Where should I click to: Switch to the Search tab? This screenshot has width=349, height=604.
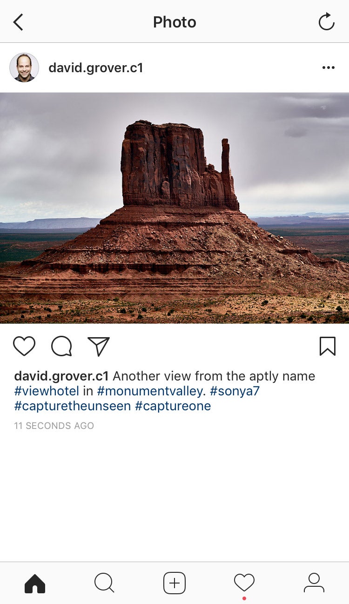coord(104,583)
